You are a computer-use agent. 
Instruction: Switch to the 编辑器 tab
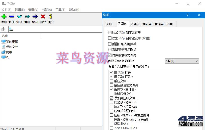(x=147, y=24)
